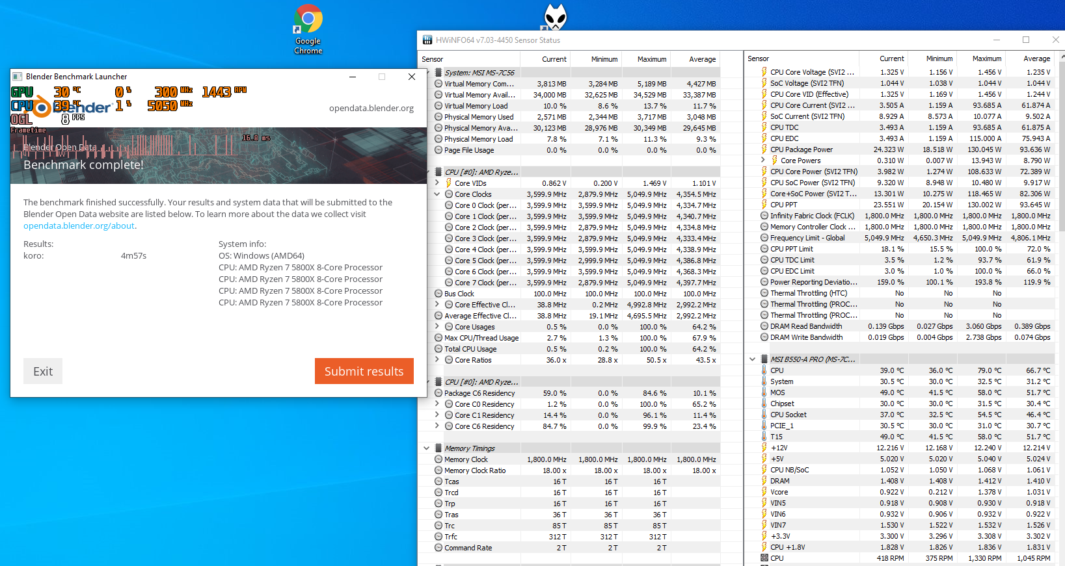This screenshot has width=1065, height=566.
Task: Expand the Core Ratios row
Action: pyautogui.click(x=438, y=360)
